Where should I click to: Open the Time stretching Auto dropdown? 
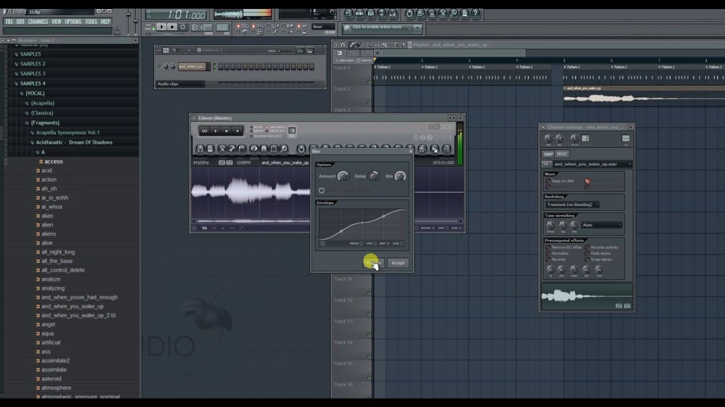(x=602, y=225)
